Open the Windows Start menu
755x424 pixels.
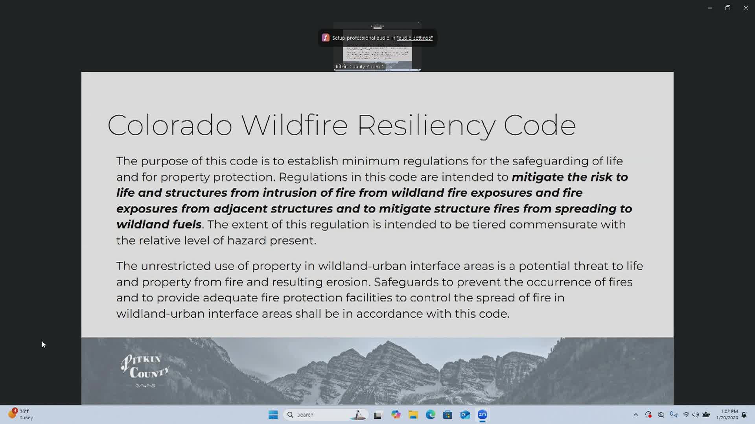coord(273,415)
